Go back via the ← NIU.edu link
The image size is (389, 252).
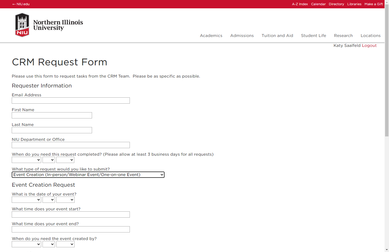pyautogui.click(x=21, y=4)
